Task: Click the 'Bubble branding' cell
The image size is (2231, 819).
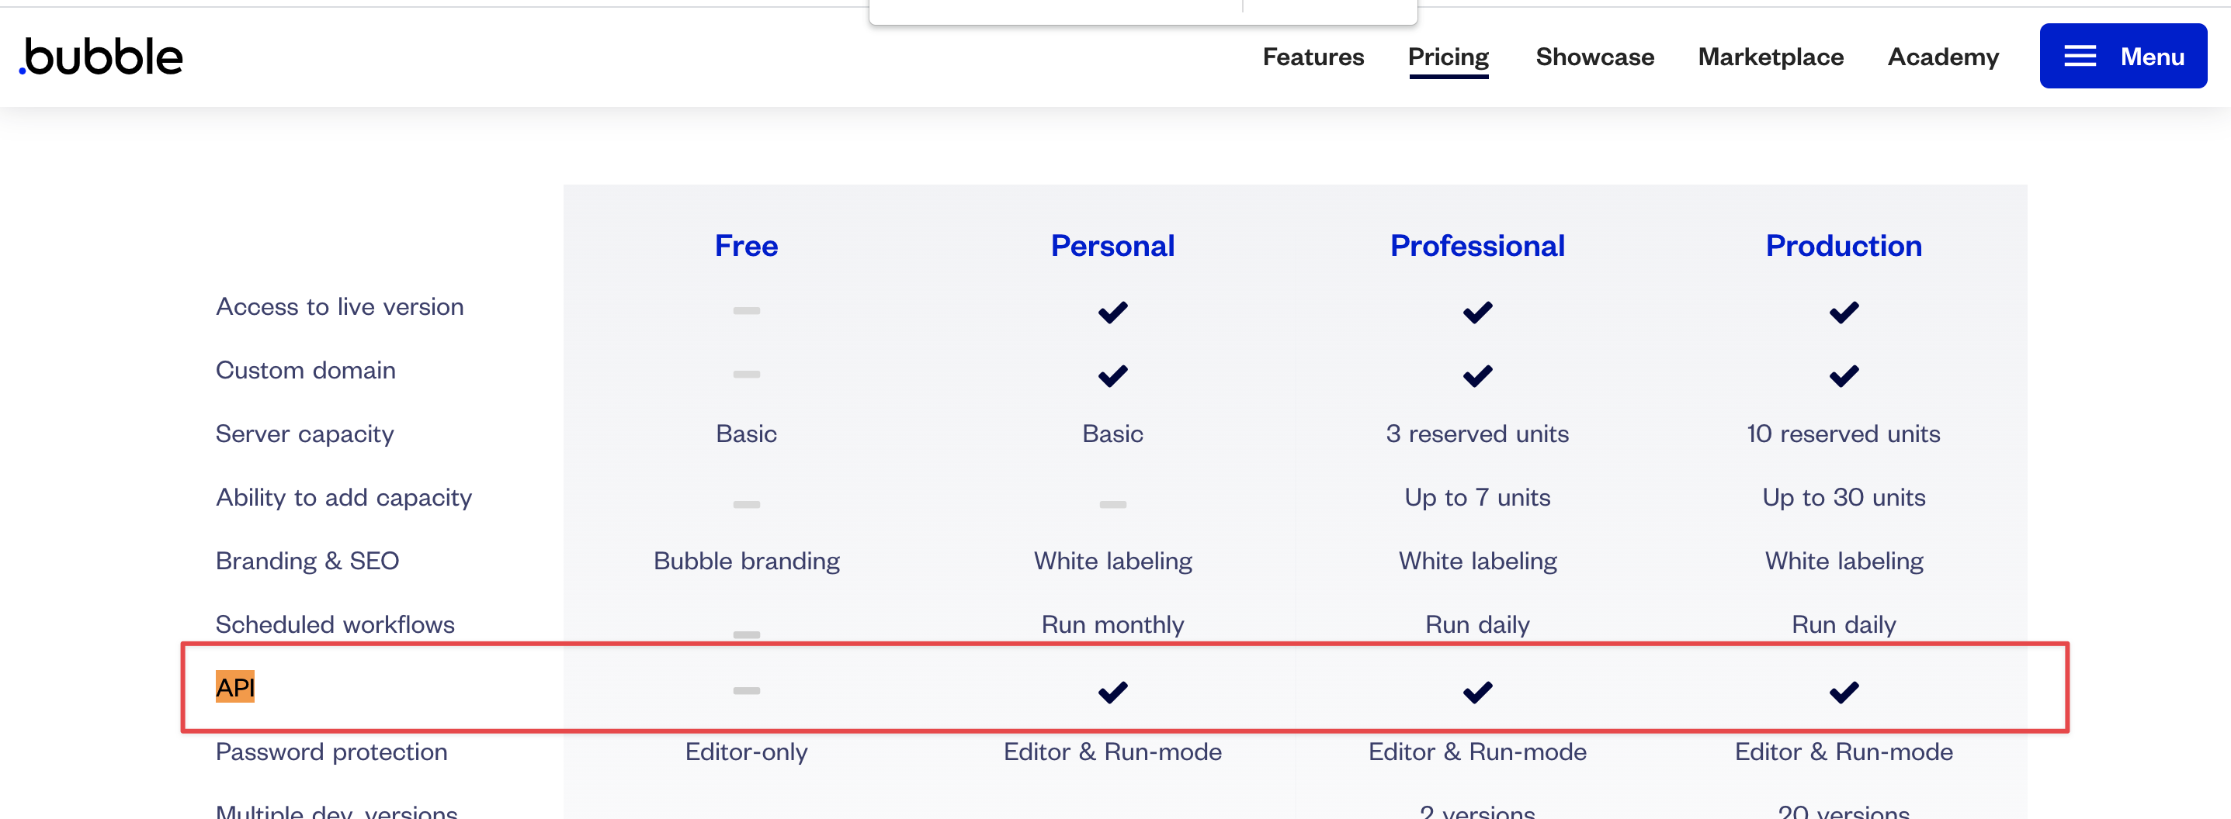Action: pos(746,562)
